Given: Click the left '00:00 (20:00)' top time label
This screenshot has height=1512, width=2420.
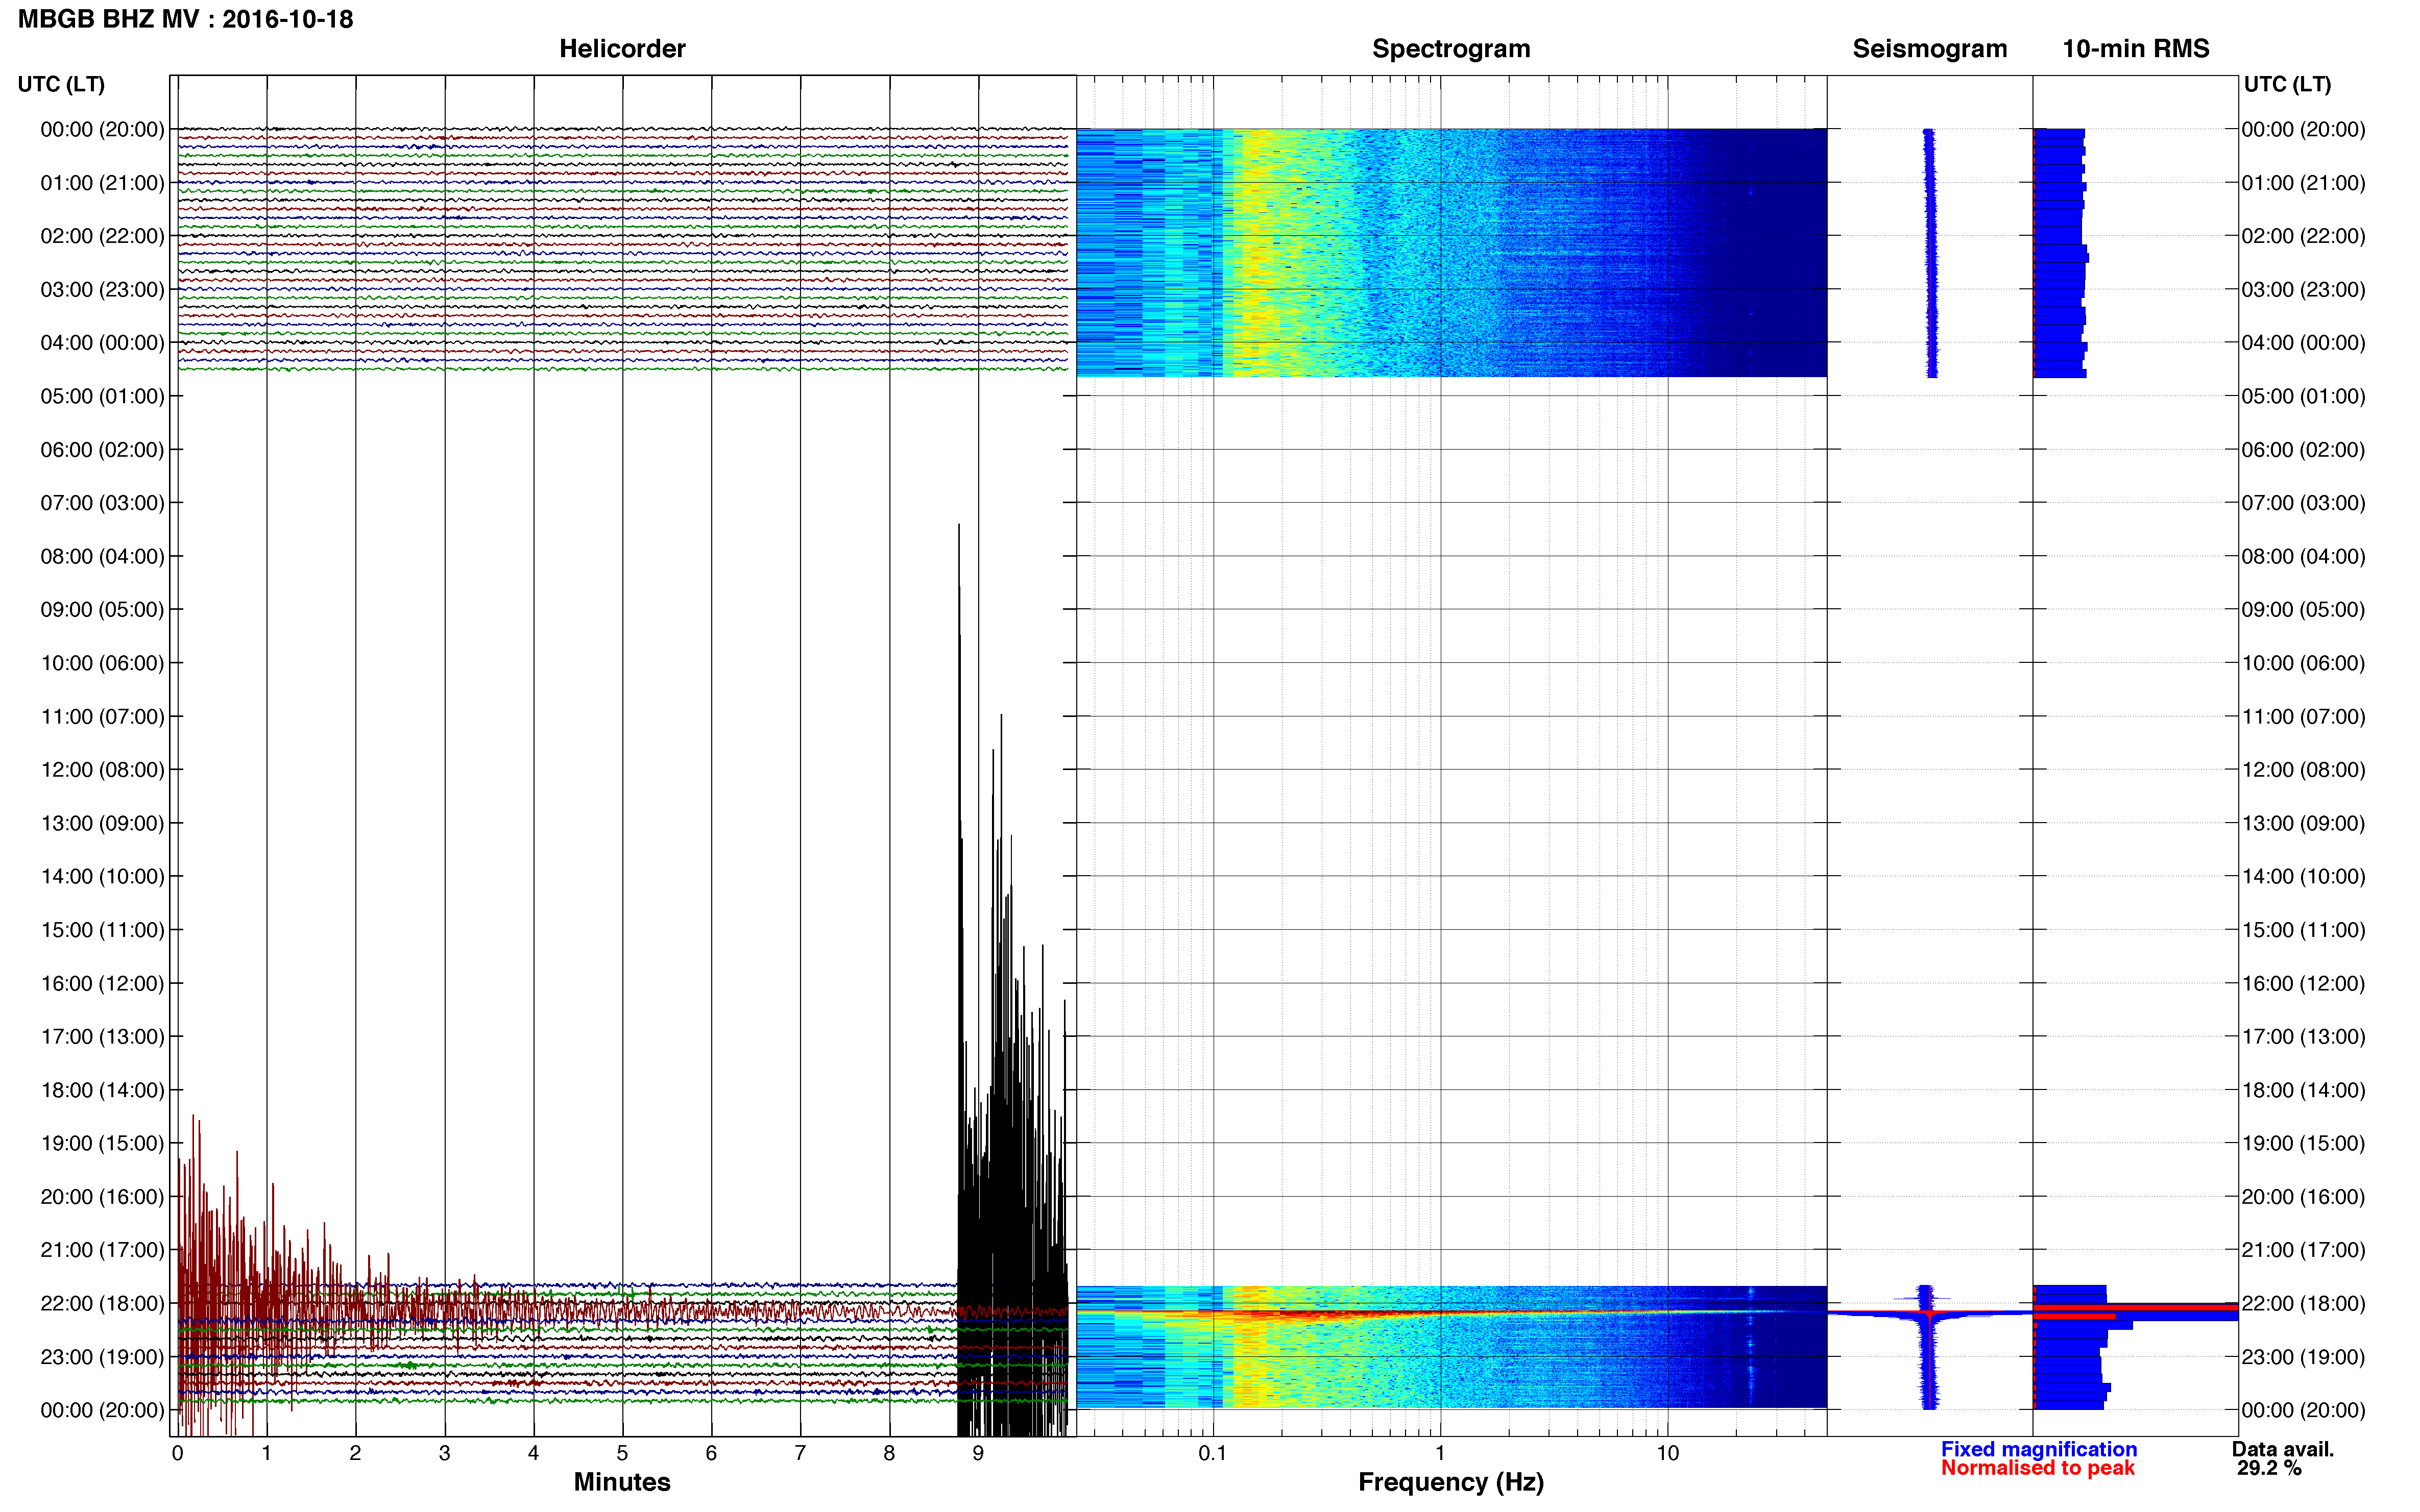Looking at the screenshot, I should coord(102,129).
